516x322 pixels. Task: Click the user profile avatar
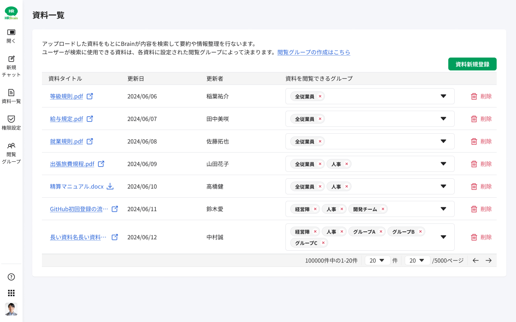(11, 309)
